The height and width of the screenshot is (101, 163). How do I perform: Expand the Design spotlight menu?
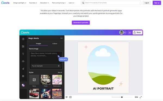click(x=20, y=3)
